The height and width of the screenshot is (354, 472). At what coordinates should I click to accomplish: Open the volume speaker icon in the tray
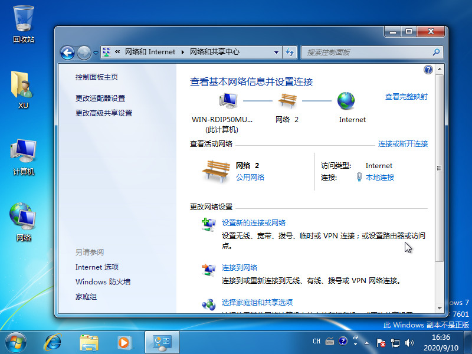pyautogui.click(x=409, y=342)
